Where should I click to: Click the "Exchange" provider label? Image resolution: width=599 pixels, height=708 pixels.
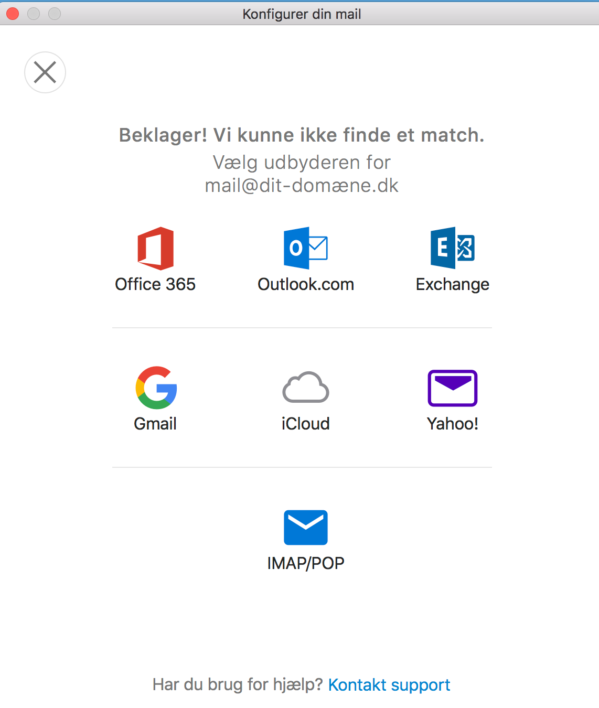click(x=453, y=284)
